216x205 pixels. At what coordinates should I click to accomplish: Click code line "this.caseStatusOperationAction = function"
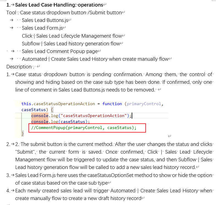click(x=92, y=104)
